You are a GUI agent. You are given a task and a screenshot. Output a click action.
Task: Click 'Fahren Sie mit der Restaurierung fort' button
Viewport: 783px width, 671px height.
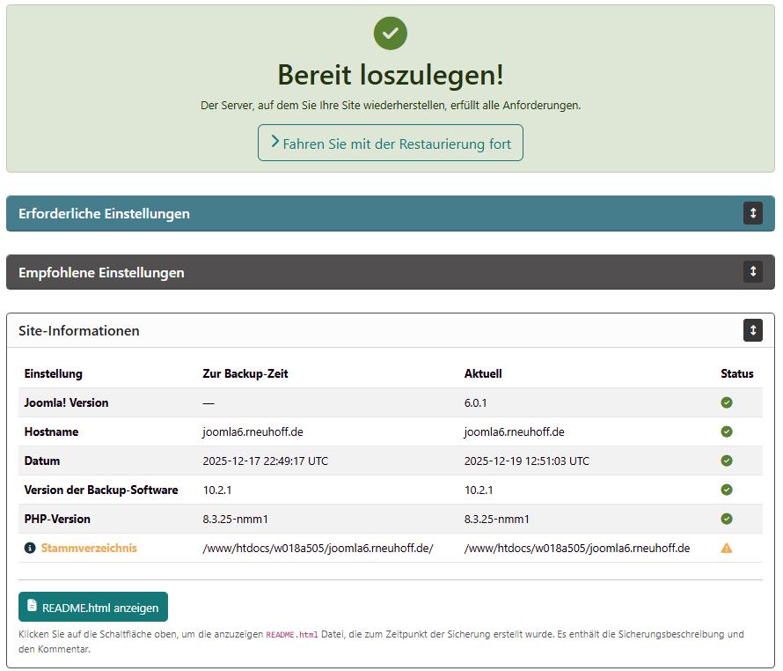tap(391, 143)
